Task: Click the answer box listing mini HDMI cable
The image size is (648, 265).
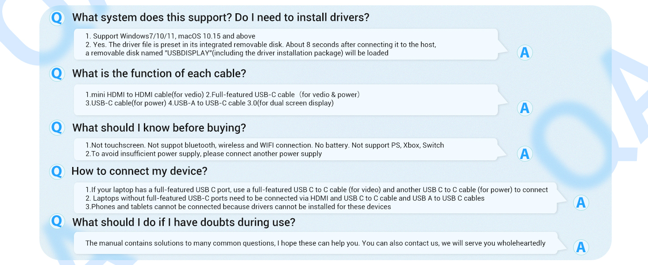Action: [x=286, y=99]
